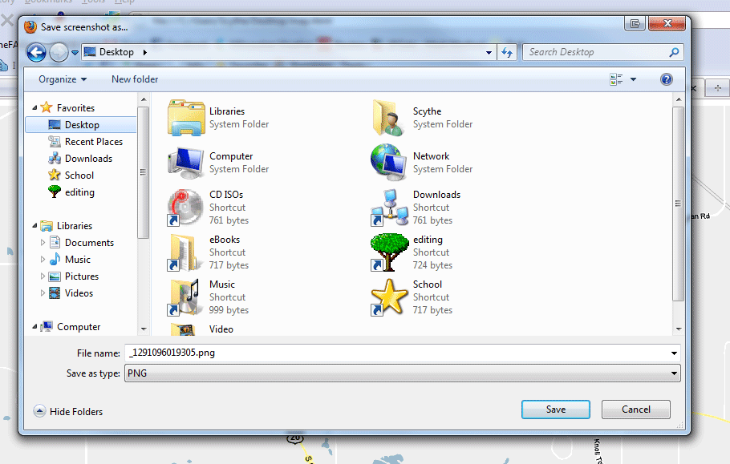
Task: Select Recent Places in the sidebar
Action: pyautogui.click(x=91, y=141)
